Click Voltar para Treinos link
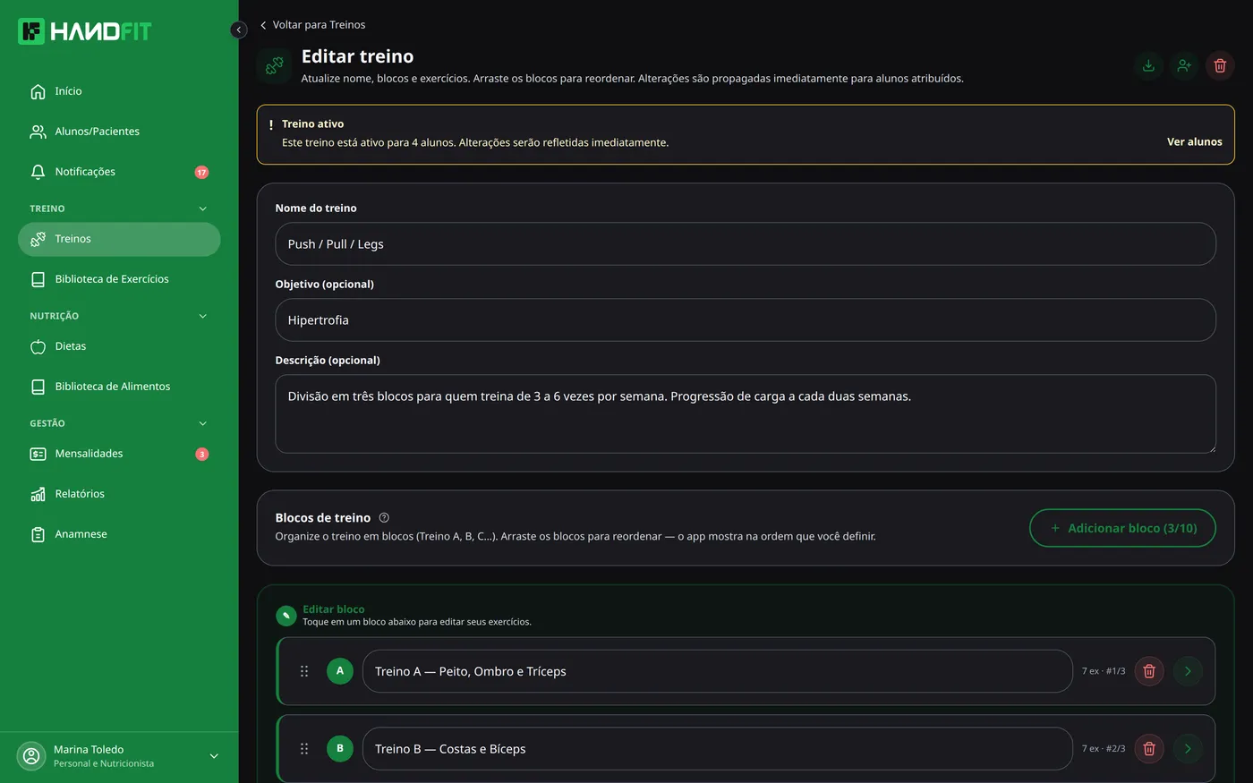The height and width of the screenshot is (783, 1253). click(x=312, y=25)
